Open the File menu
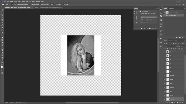The width and height of the screenshot is (186, 104). coord(5,1)
